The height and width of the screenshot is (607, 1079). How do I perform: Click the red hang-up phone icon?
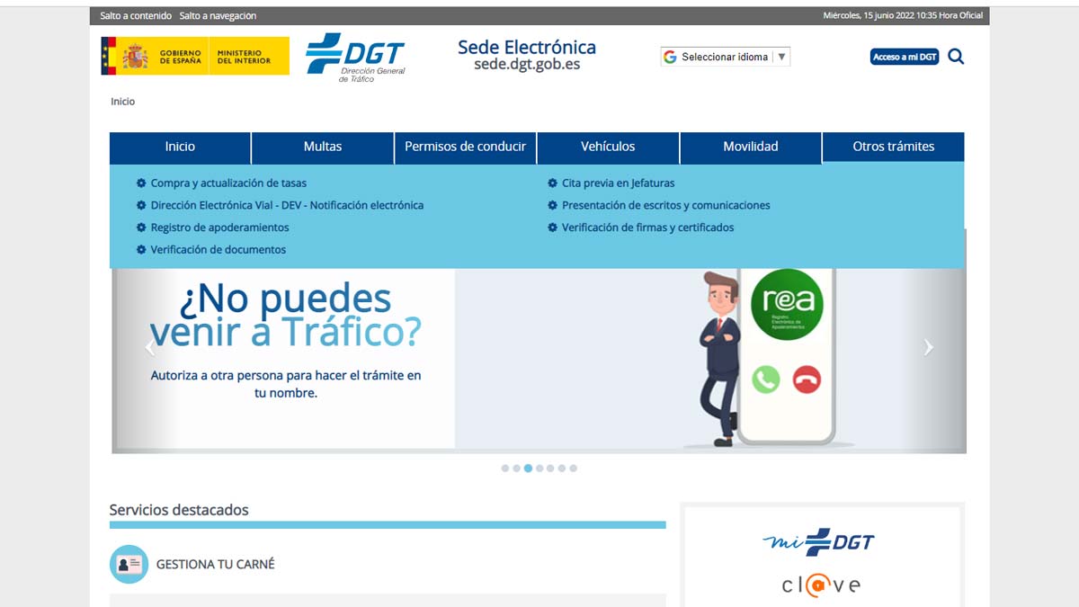[x=807, y=379]
